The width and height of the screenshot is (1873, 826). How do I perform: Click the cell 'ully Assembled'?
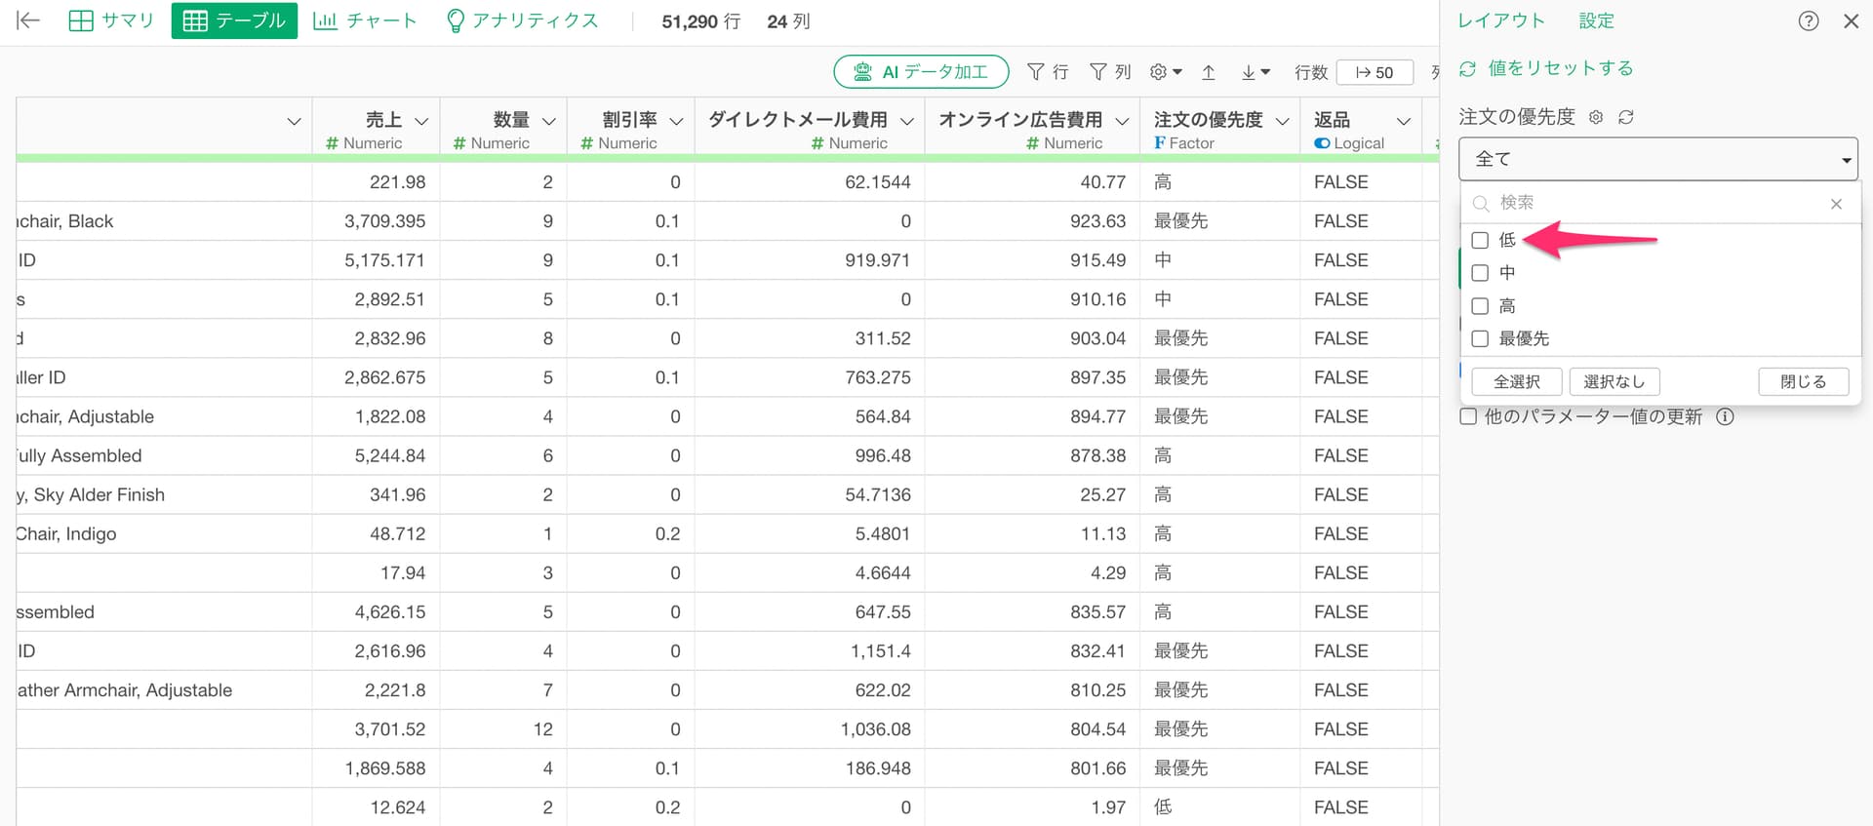click(x=164, y=455)
